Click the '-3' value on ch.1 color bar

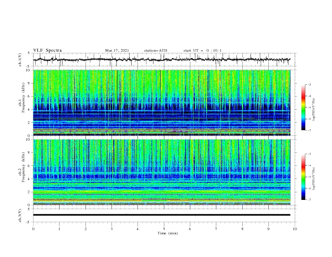tap(309, 84)
